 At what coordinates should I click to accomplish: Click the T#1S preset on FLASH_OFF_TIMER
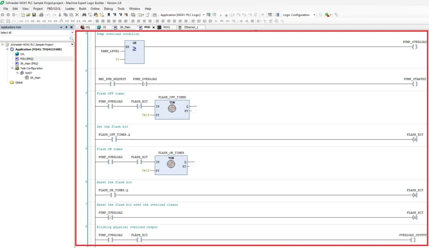[145, 115]
